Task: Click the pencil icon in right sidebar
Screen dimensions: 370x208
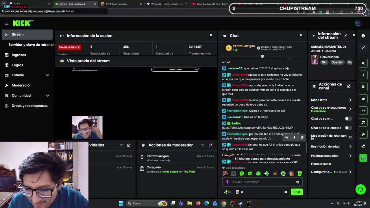Action: (363, 48)
